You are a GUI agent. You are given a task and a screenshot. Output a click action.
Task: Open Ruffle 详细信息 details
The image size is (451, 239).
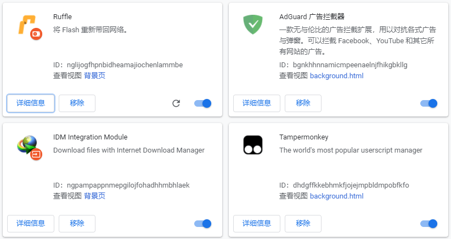[31, 103]
